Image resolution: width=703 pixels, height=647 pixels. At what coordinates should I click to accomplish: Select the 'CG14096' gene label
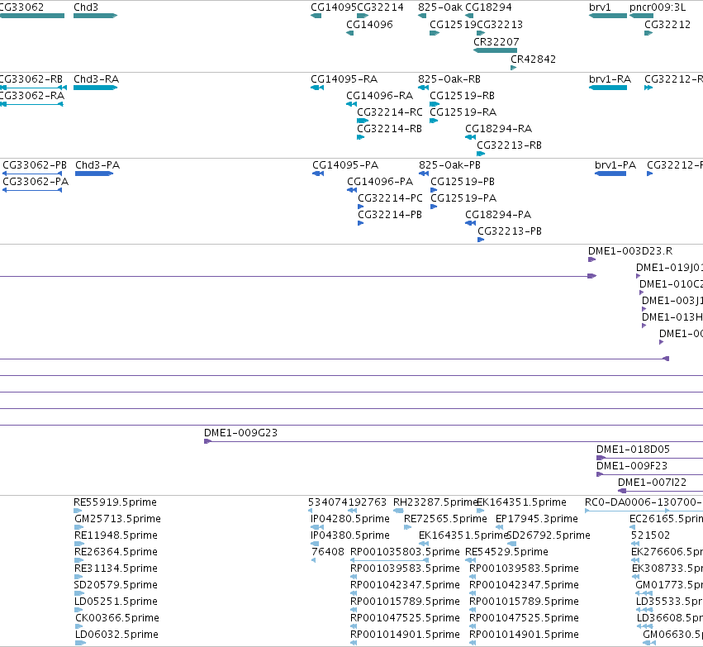pyautogui.click(x=369, y=25)
